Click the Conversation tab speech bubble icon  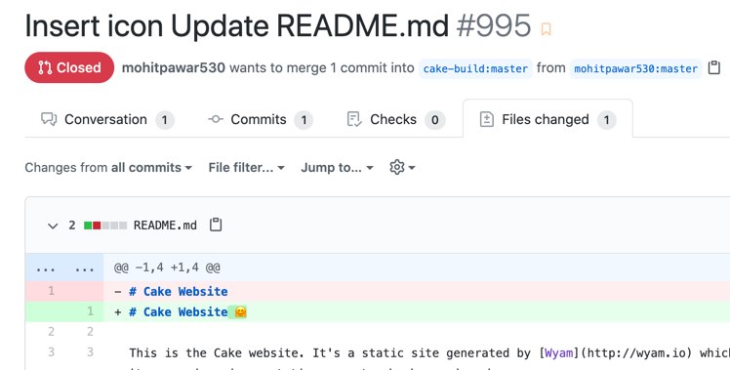(49, 119)
